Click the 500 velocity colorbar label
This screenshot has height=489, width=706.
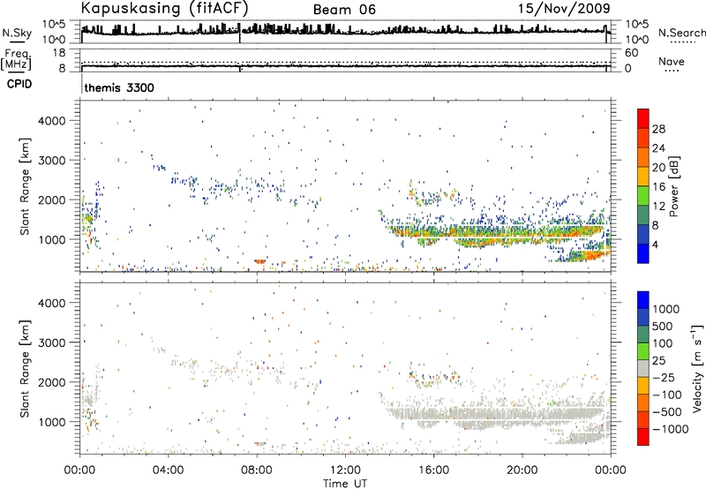[x=662, y=326]
